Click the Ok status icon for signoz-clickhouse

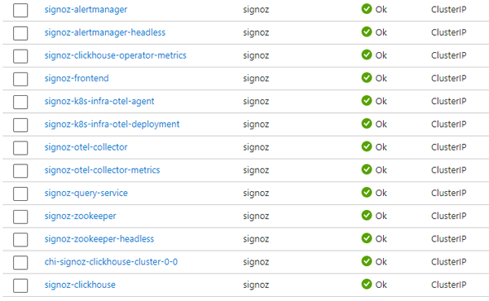pos(367,284)
